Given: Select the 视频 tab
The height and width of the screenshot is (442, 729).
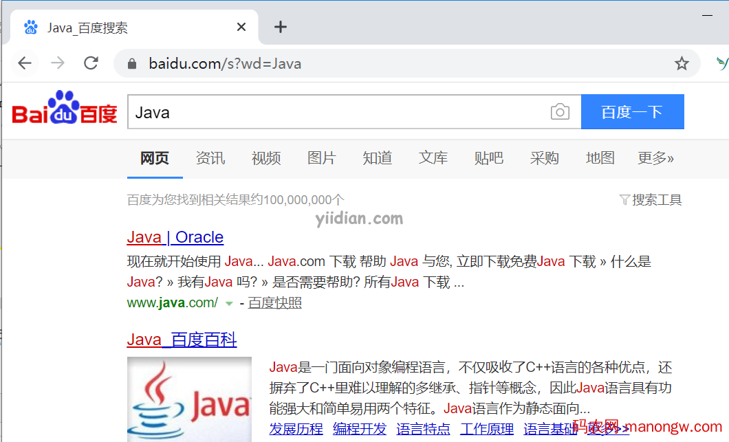Looking at the screenshot, I should [x=265, y=158].
